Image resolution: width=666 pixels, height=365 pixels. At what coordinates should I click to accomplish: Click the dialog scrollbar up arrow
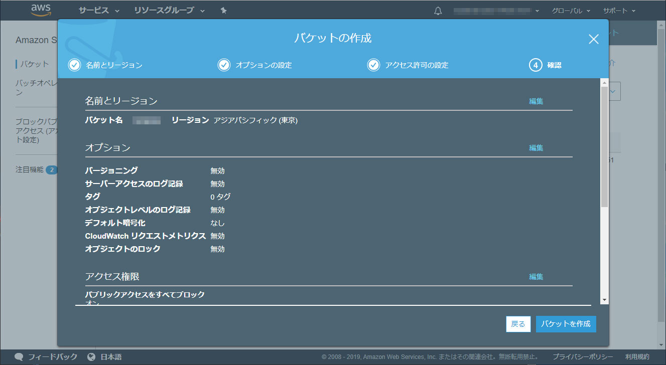[604, 82]
